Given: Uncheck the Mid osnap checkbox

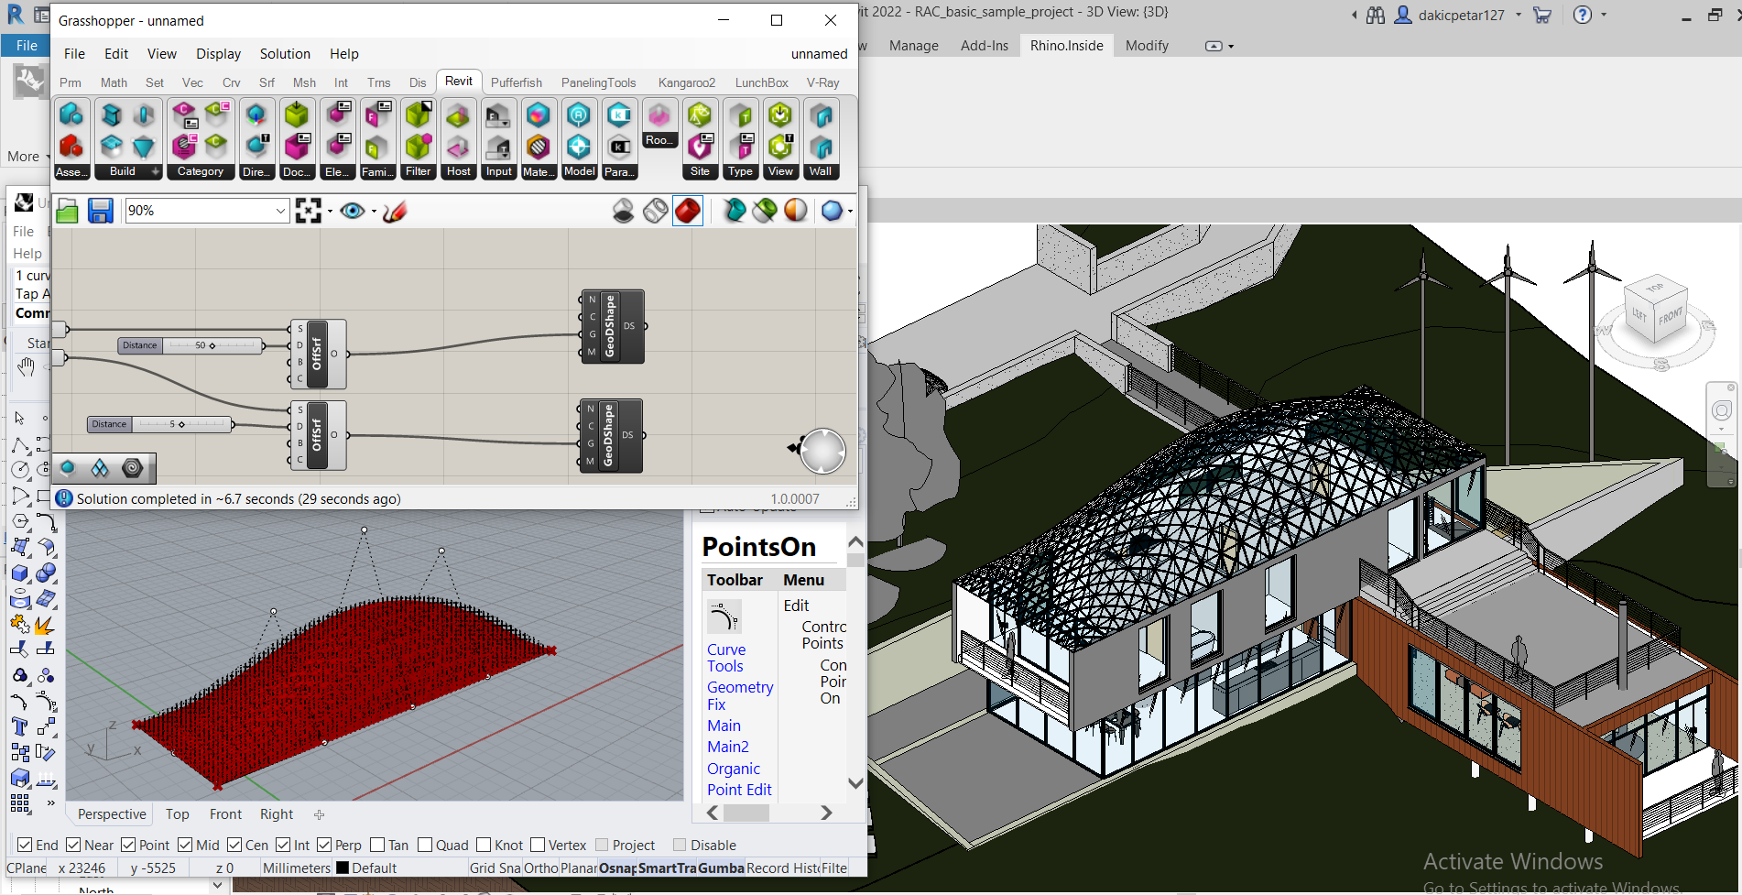Looking at the screenshot, I should tap(185, 845).
